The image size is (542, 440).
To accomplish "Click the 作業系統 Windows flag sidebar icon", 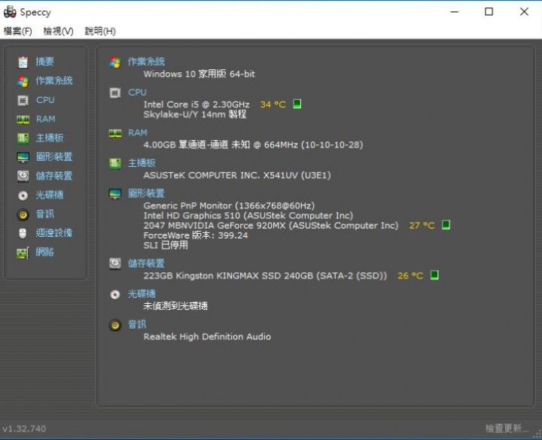I will pos(23,81).
